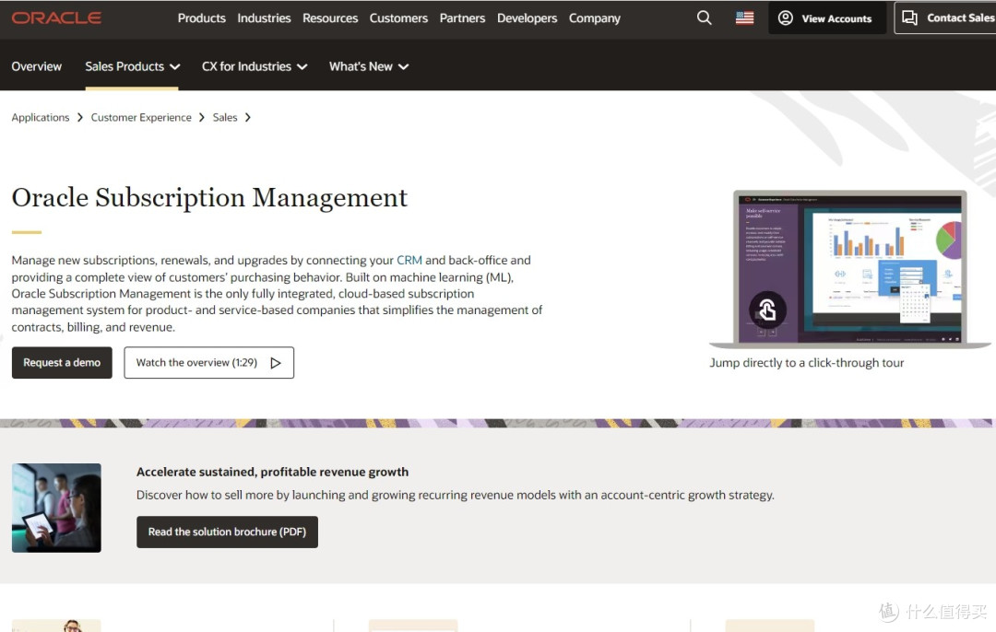Image resolution: width=996 pixels, height=632 pixels.
Task: Click the Oracle Subscription Management heading
Action: click(x=209, y=197)
